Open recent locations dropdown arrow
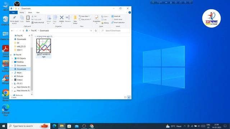Viewport: 230px width, 129px height. (20, 31)
